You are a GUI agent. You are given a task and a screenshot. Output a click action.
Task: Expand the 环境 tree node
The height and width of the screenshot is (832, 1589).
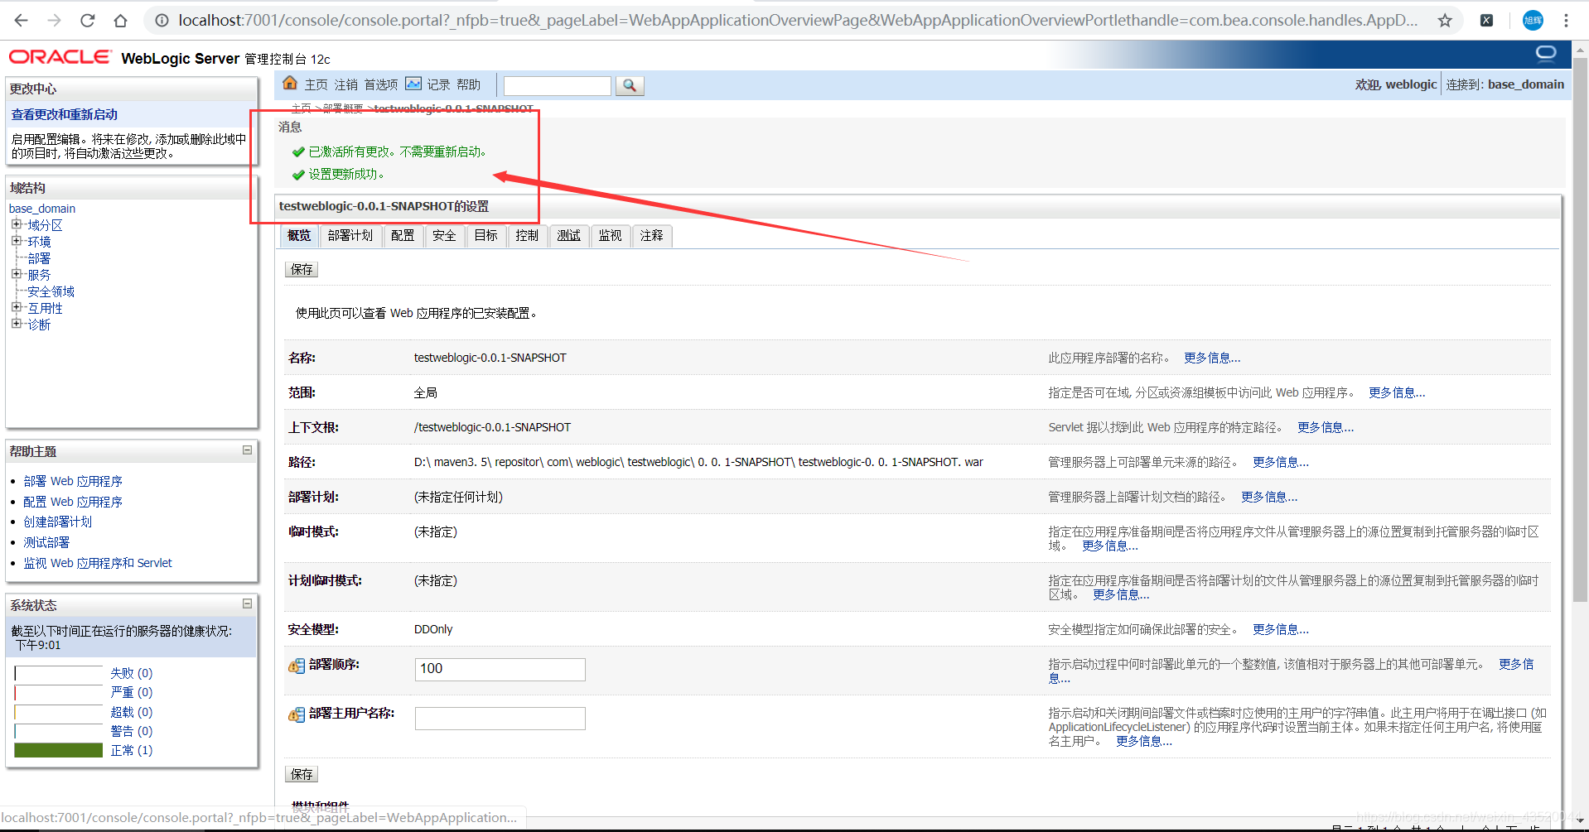[x=16, y=241]
